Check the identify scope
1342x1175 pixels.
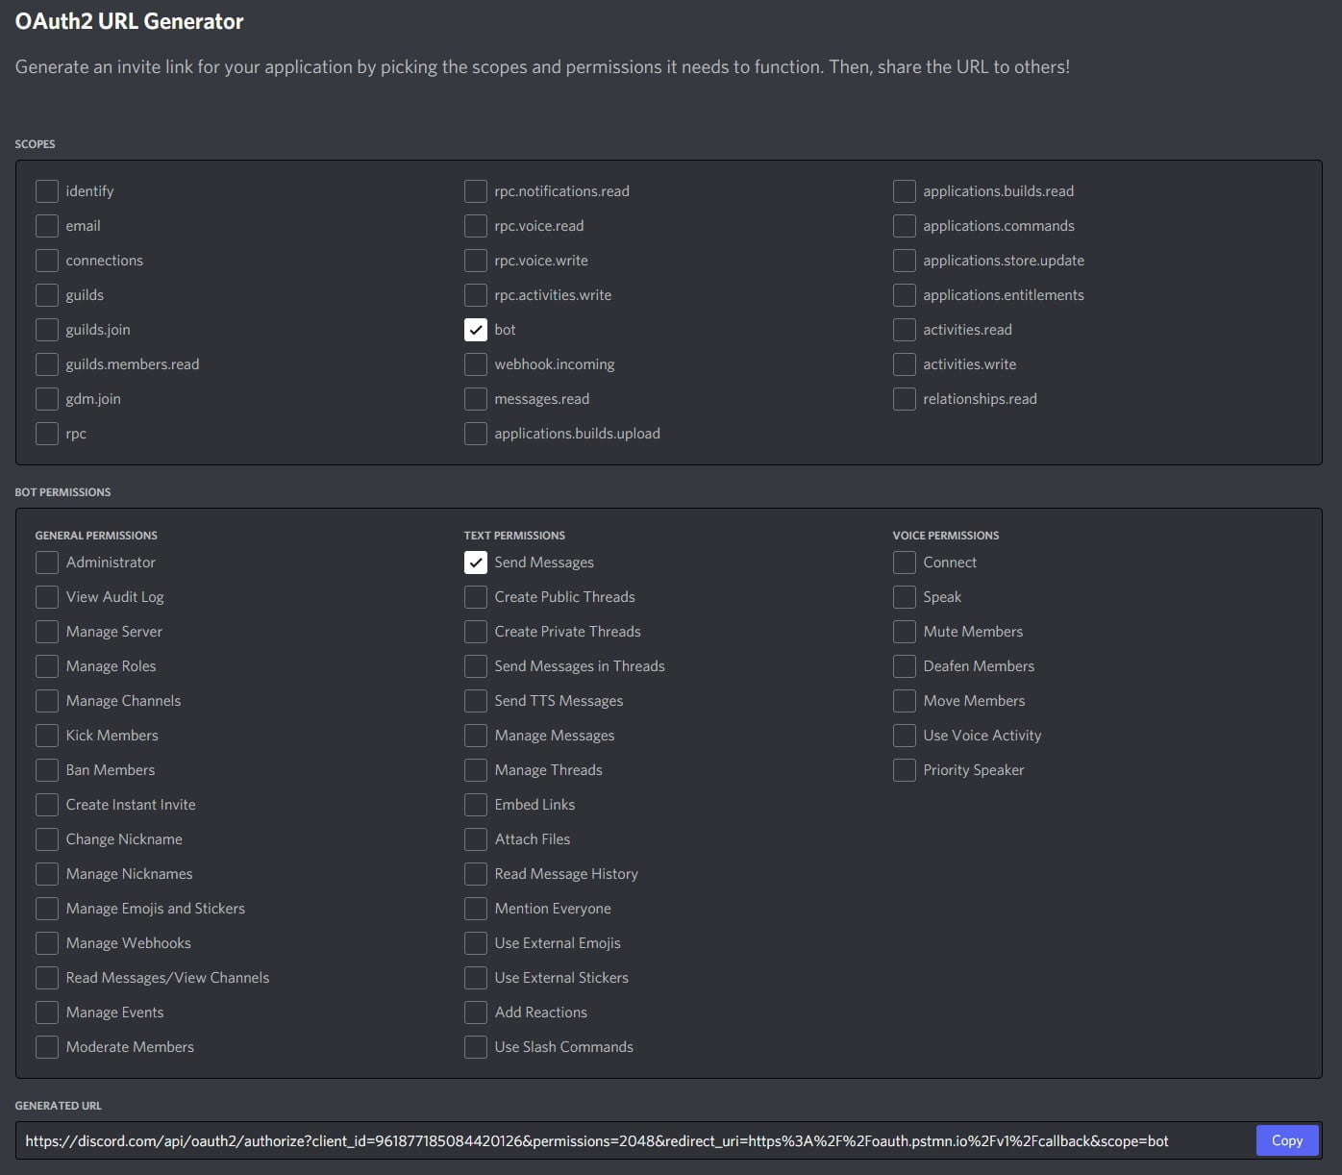click(x=46, y=191)
